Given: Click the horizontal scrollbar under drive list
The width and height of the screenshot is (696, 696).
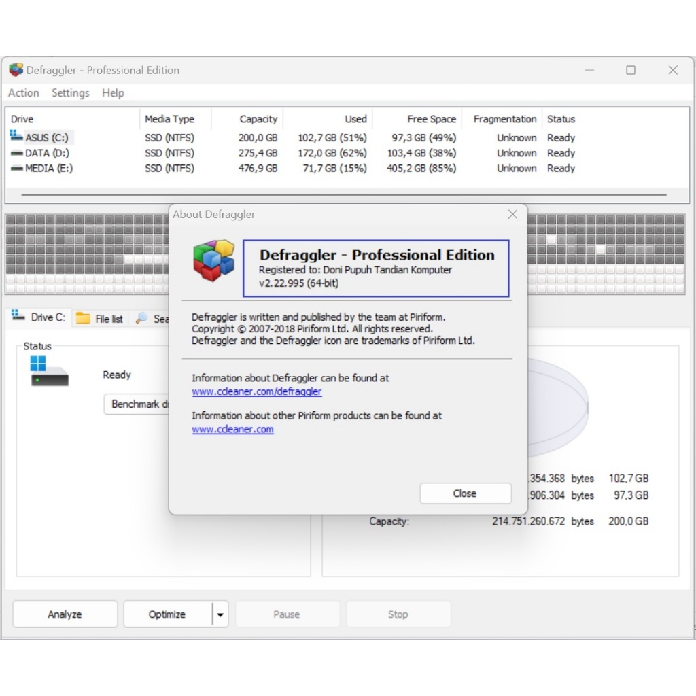Looking at the screenshot, I should (343, 194).
